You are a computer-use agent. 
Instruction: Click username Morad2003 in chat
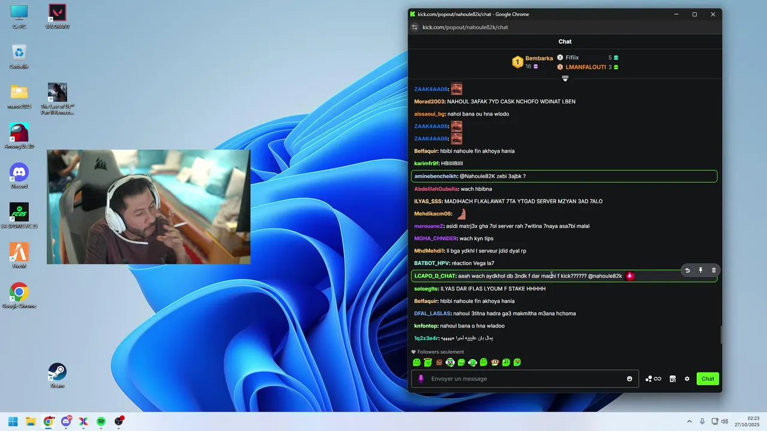point(430,102)
